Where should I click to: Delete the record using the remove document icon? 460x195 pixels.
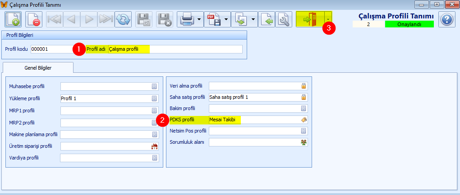click(34, 19)
